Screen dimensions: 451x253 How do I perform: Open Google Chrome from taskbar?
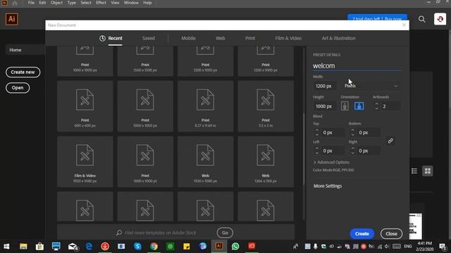(154, 247)
